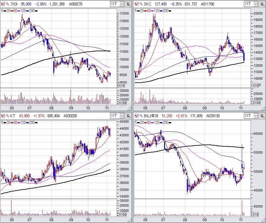Uncheck the checkbox for 기아 chart

coord(3,4)
